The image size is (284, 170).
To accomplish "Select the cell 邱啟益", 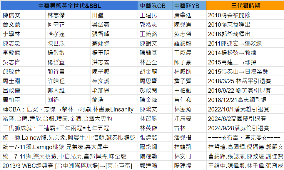I will pos(23,71).
